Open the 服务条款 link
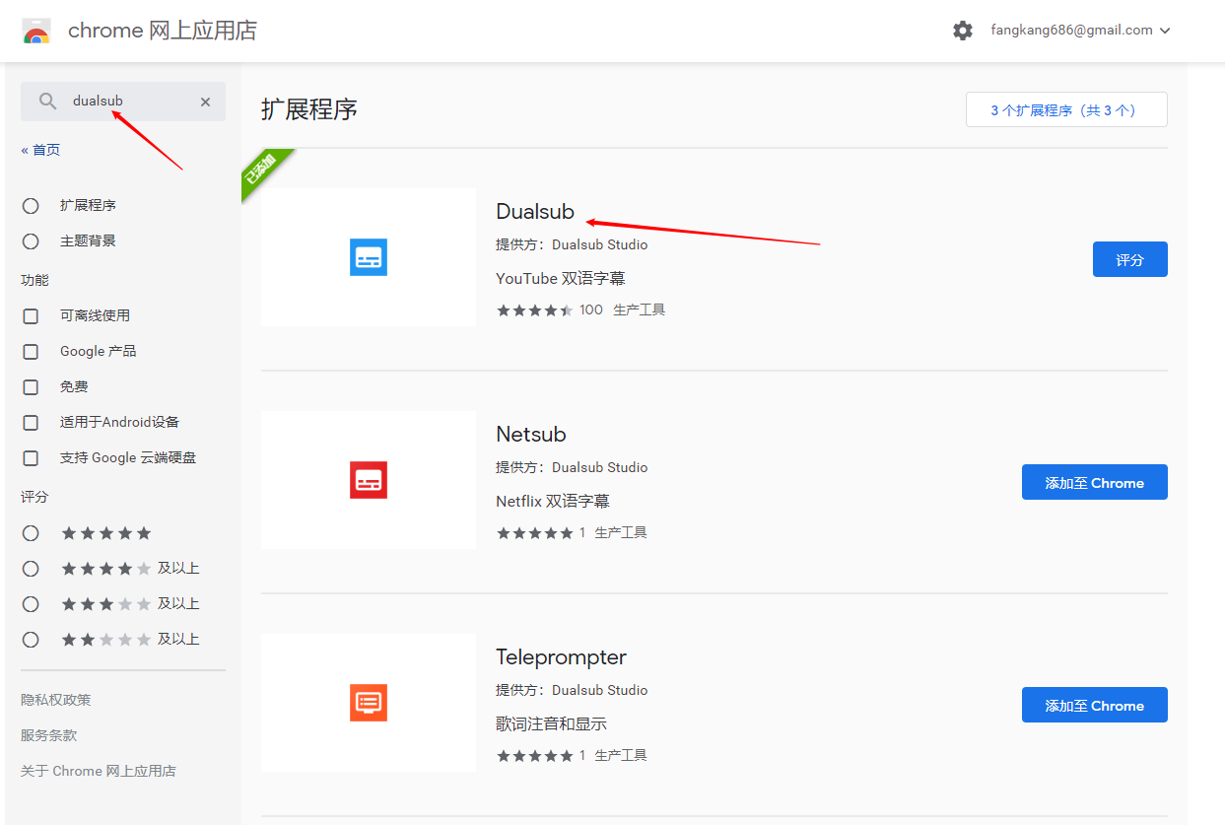The height and width of the screenshot is (825, 1225). coord(49,735)
